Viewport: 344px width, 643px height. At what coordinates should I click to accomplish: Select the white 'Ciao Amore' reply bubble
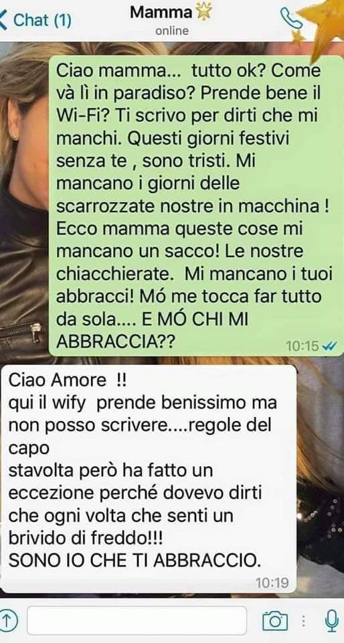click(x=148, y=478)
